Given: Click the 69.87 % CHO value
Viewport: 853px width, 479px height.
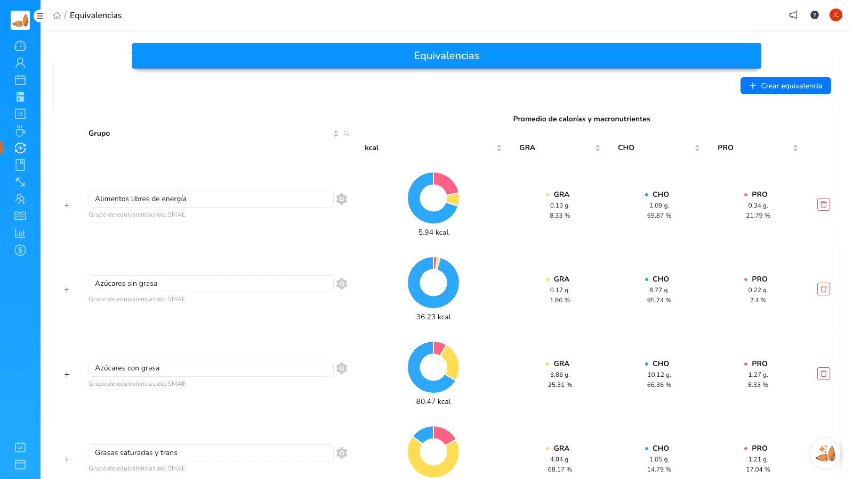Looking at the screenshot, I should 659,216.
